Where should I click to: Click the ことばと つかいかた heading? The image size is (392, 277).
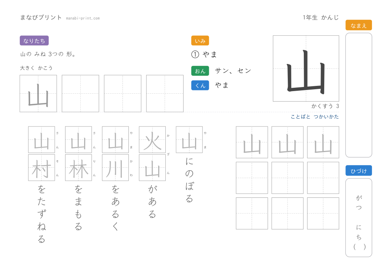coord(315,117)
